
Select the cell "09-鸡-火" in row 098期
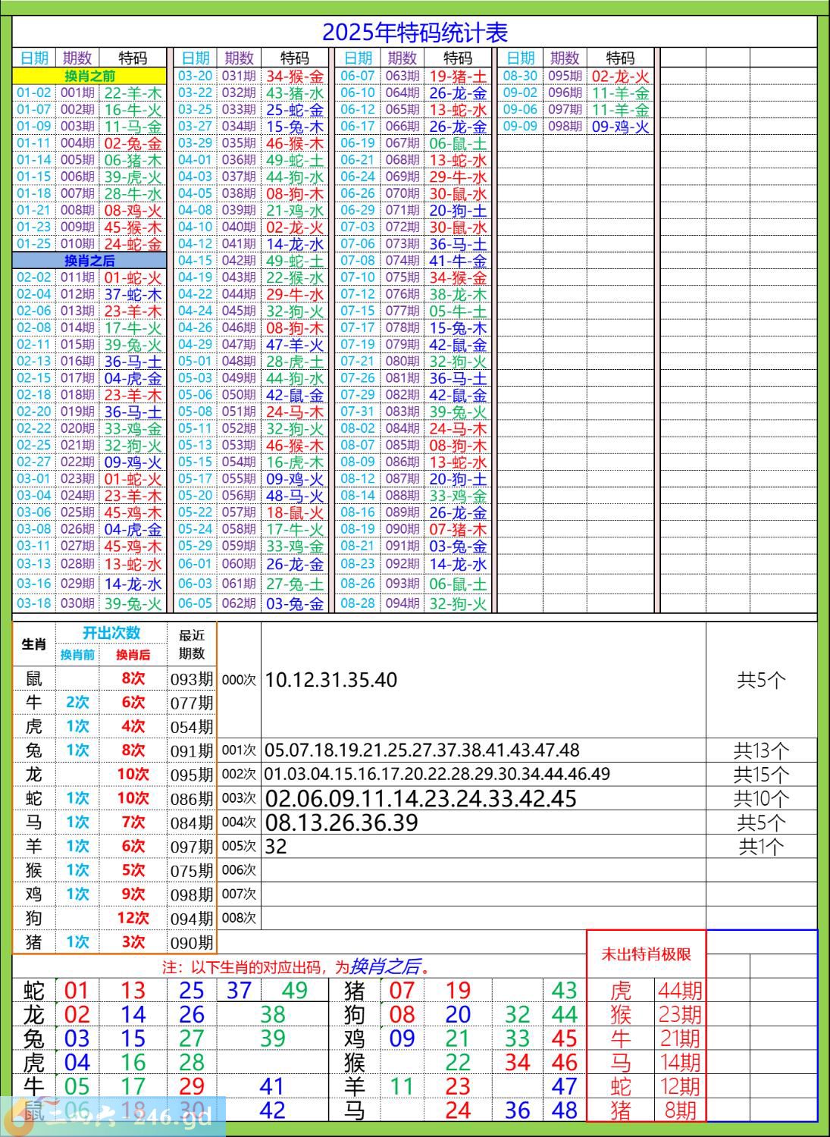(x=620, y=127)
